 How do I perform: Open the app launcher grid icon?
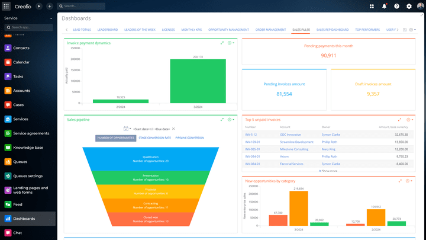point(6,6)
